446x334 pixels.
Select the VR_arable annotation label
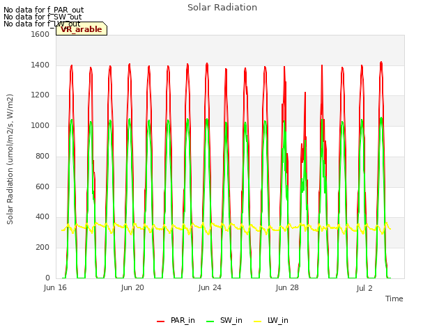tap(82, 29)
